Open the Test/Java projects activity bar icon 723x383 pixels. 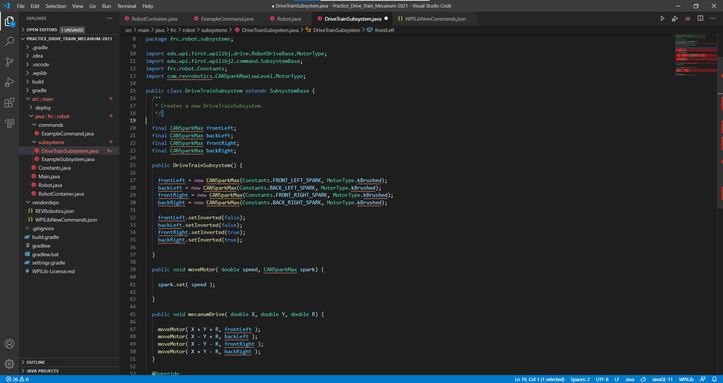pyautogui.click(x=9, y=123)
